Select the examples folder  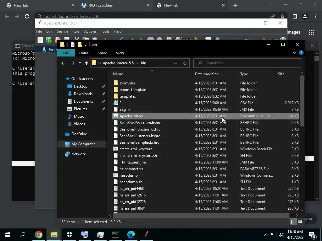click(x=206, y=83)
